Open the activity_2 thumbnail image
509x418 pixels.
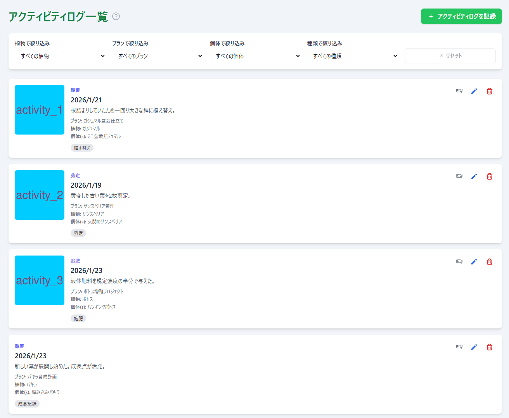coord(40,195)
